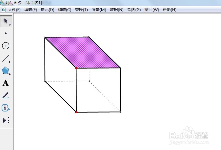
Task: Select the back top vertex above dashed line
Action: 89,37
